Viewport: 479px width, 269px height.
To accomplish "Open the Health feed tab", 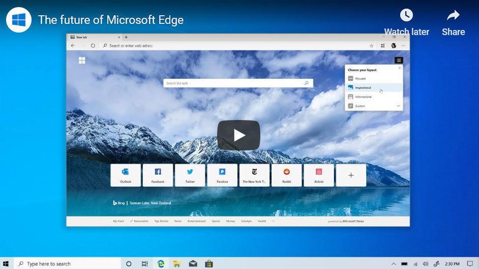I will (262, 221).
